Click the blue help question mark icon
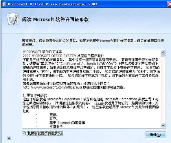The image size is (171, 143). pyautogui.click(x=9, y=138)
